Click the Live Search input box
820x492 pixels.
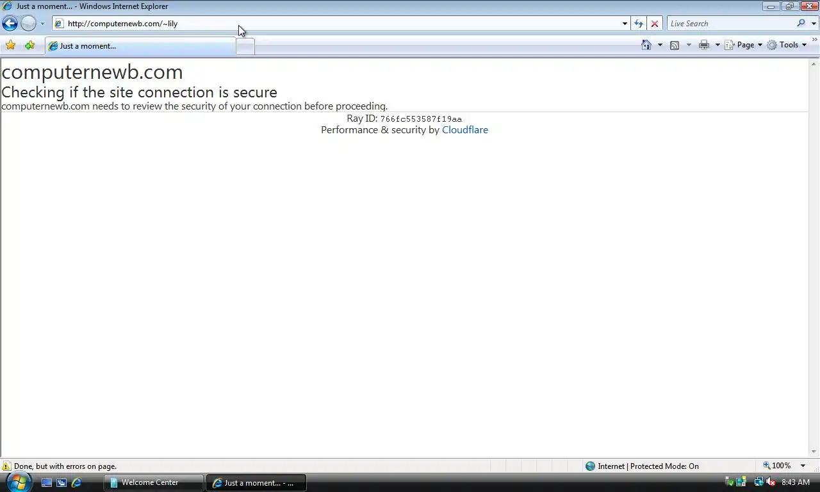click(731, 24)
